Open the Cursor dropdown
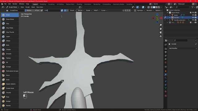This screenshot has width=198, height=111. click(104, 10)
